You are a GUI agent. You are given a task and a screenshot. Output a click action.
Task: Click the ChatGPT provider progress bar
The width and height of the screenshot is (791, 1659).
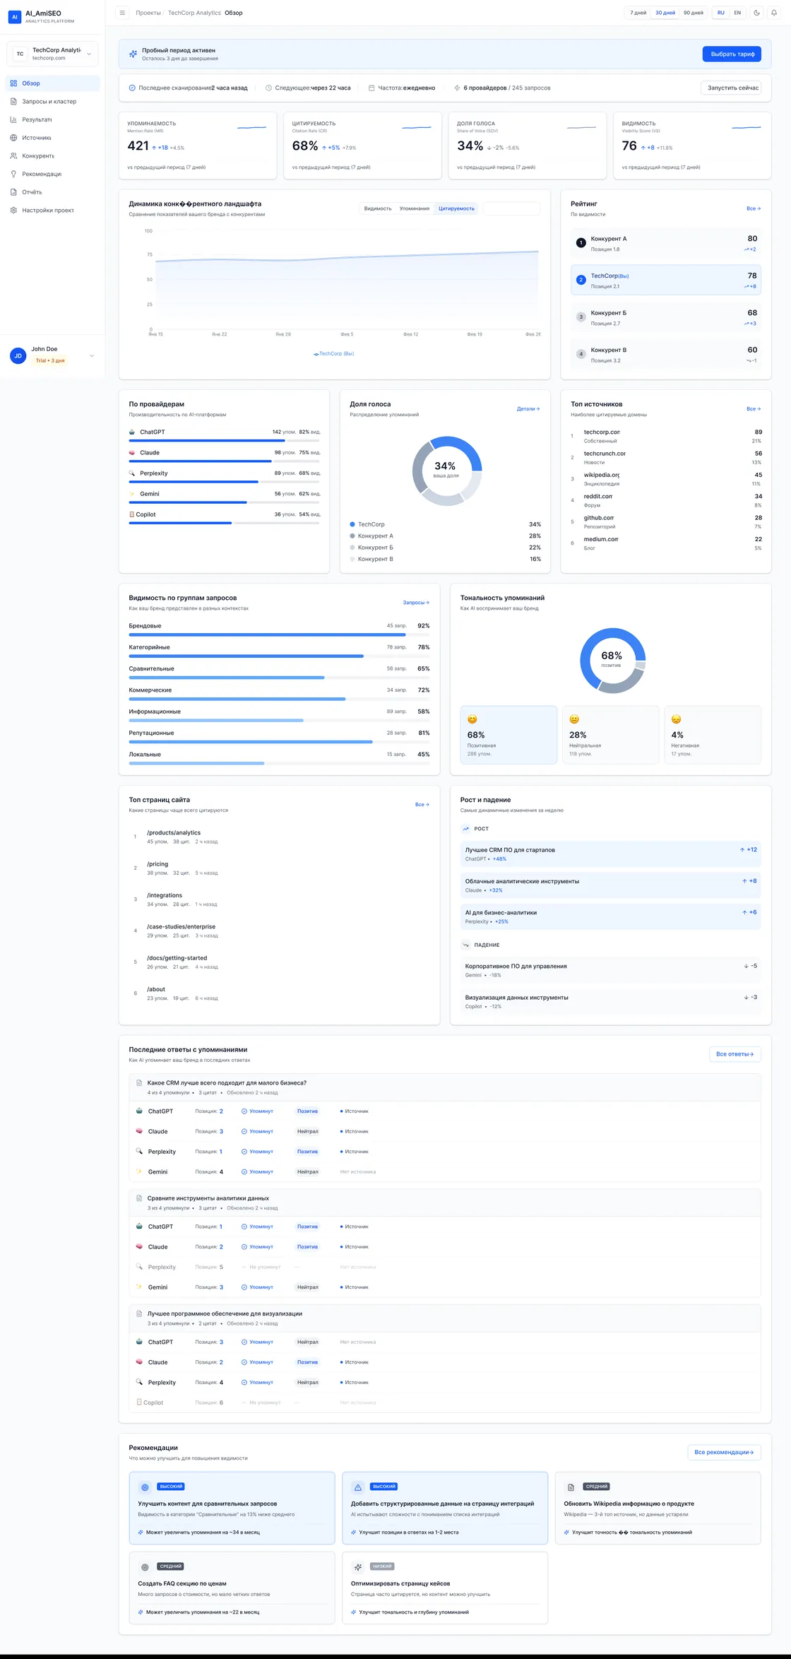225,440
